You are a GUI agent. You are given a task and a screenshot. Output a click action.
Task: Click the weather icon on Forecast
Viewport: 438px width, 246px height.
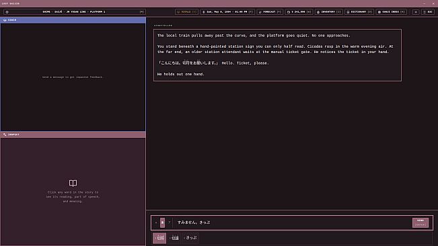point(260,12)
